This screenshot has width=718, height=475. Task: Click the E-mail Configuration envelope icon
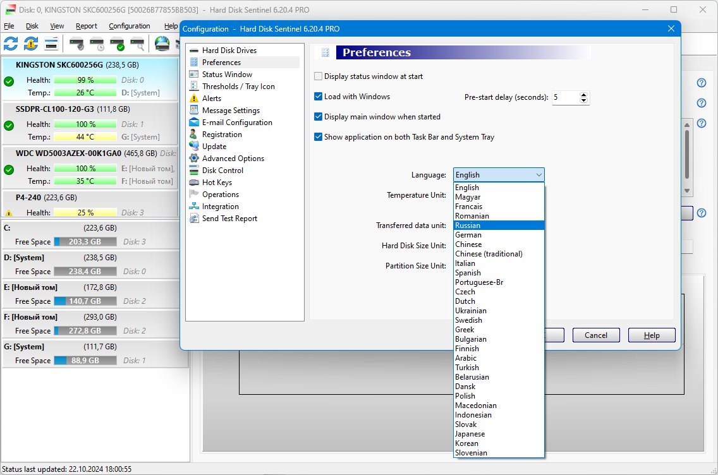click(x=193, y=123)
